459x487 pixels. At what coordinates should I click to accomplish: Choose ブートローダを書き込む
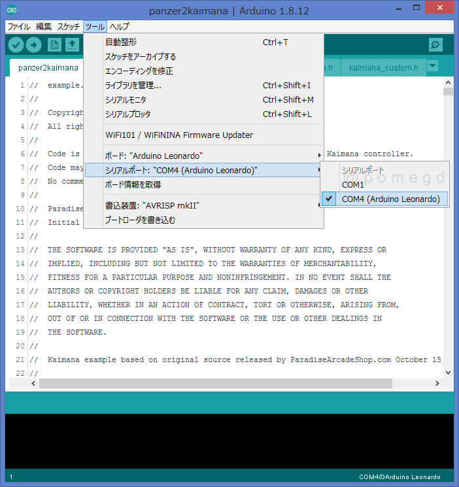pos(203,220)
